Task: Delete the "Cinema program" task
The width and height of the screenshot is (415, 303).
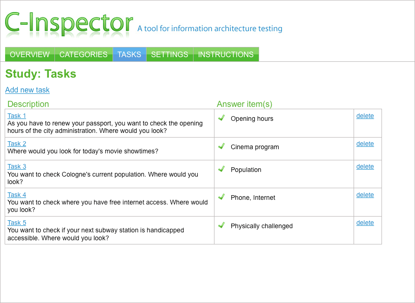Action: tap(365, 144)
